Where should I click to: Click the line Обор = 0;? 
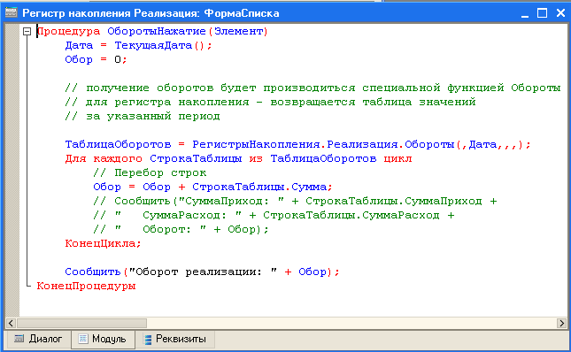[x=96, y=59]
